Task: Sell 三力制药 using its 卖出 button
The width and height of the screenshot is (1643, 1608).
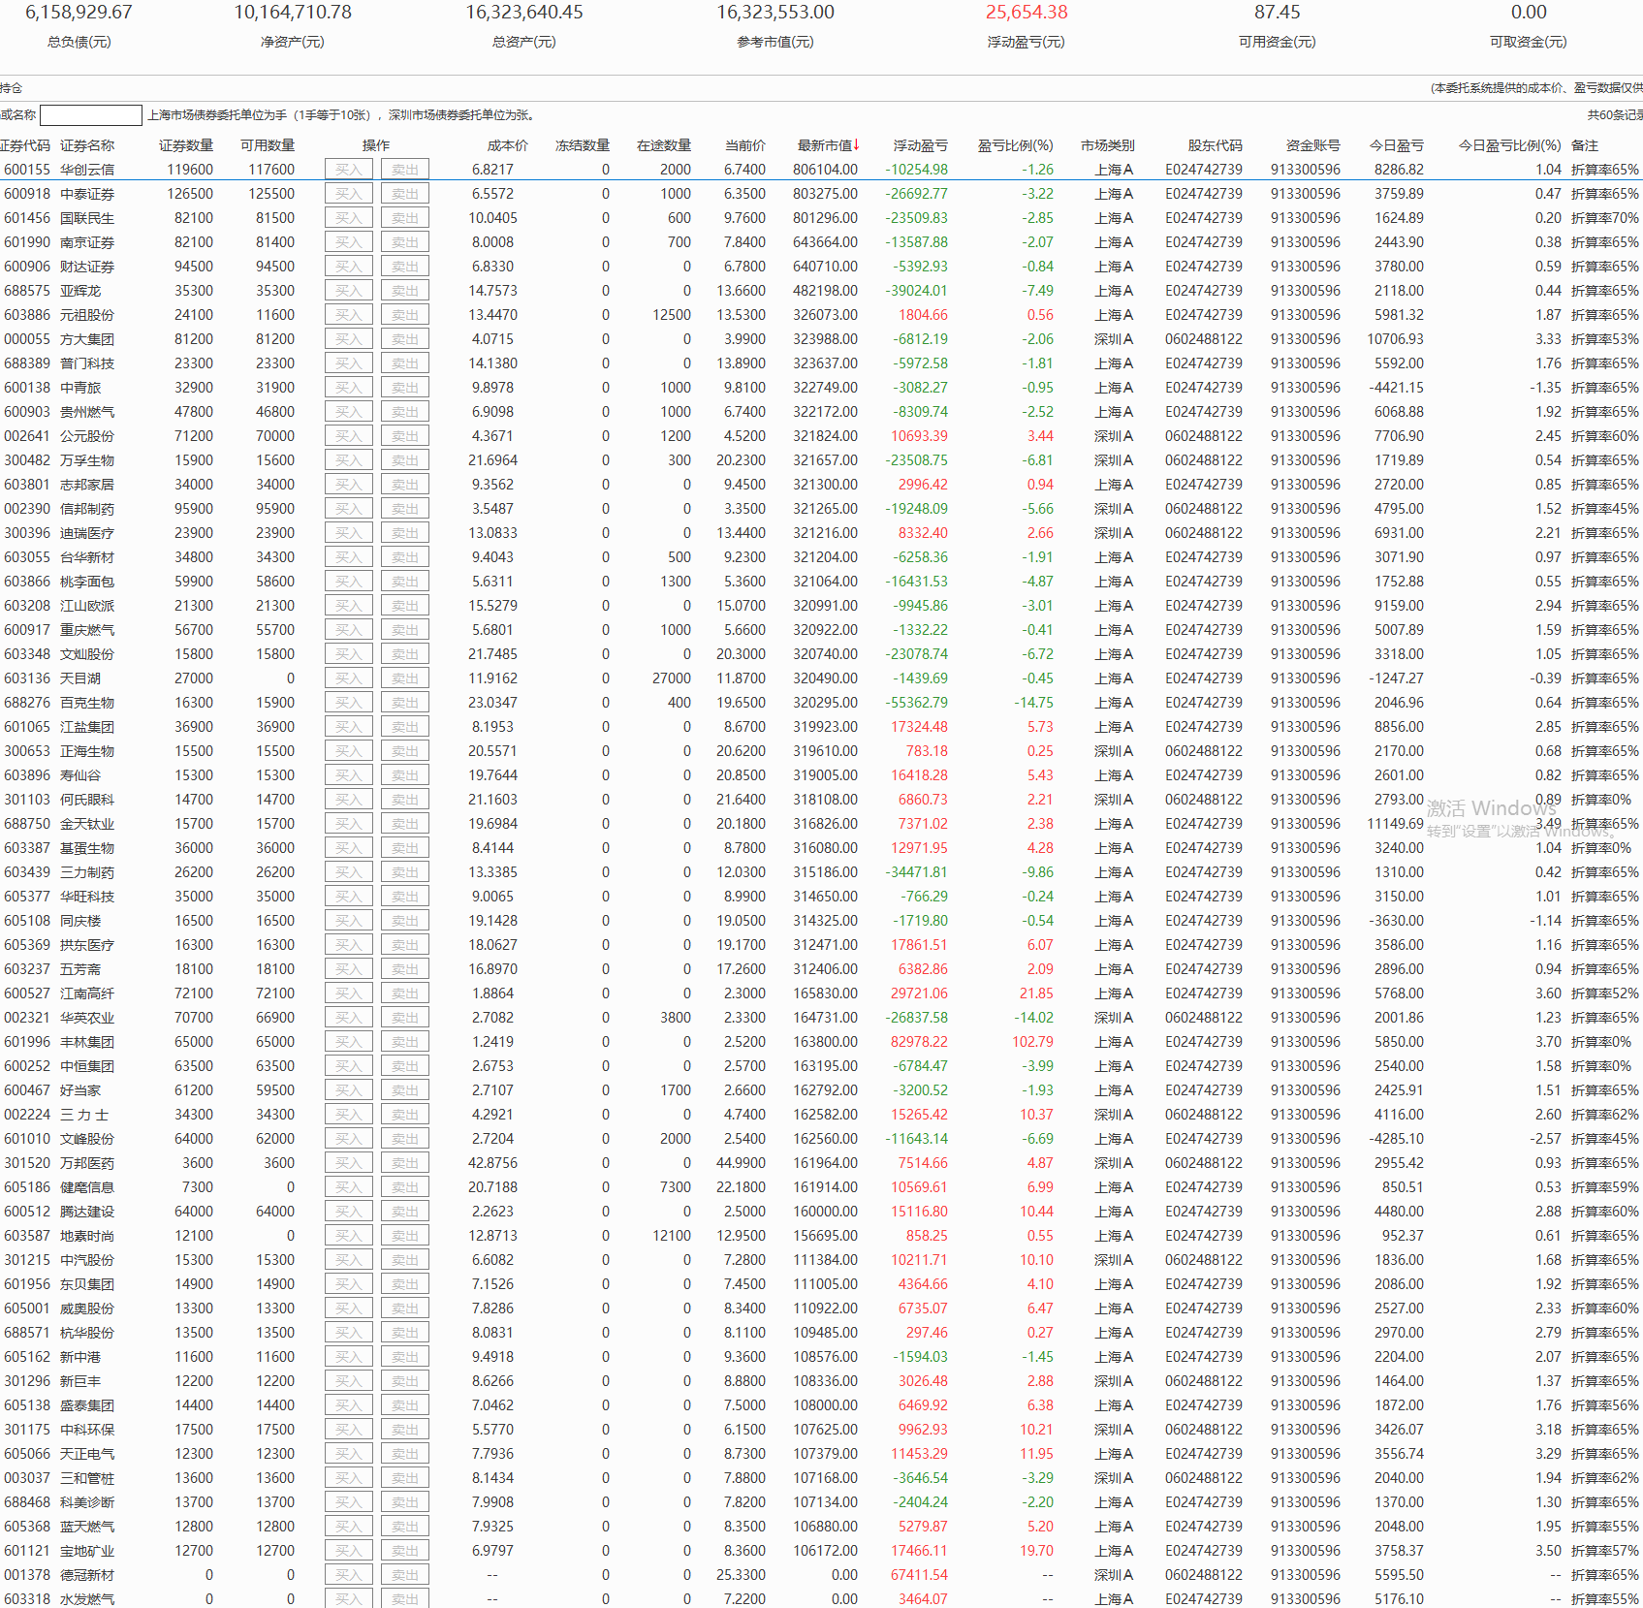Action: [x=405, y=872]
